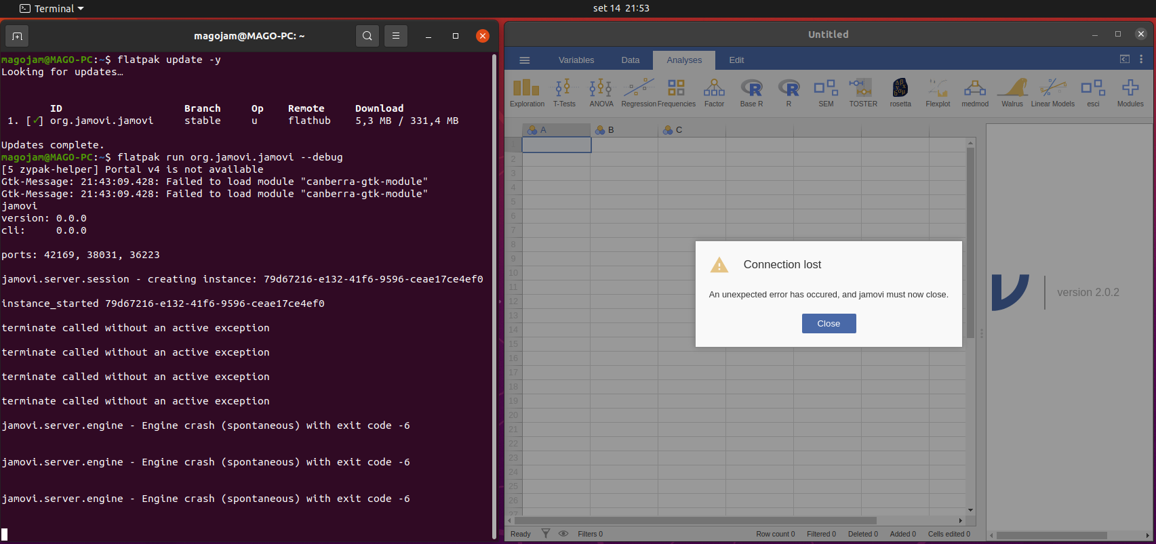Open jamovi hamburger main menu
This screenshot has width=1156, height=544.
524,60
